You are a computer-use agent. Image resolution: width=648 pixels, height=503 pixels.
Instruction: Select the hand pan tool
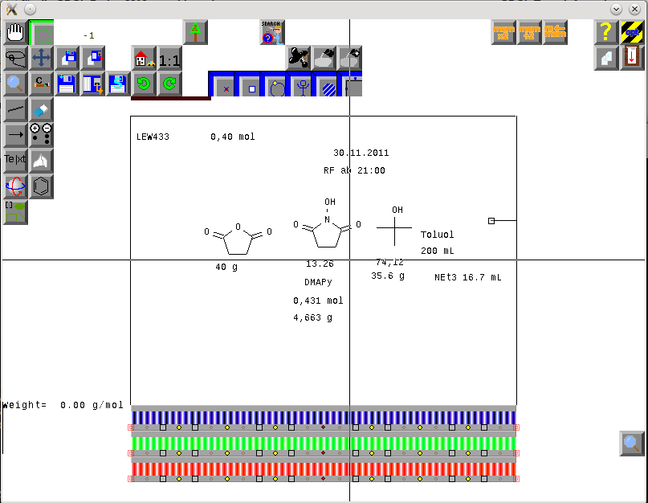click(15, 33)
